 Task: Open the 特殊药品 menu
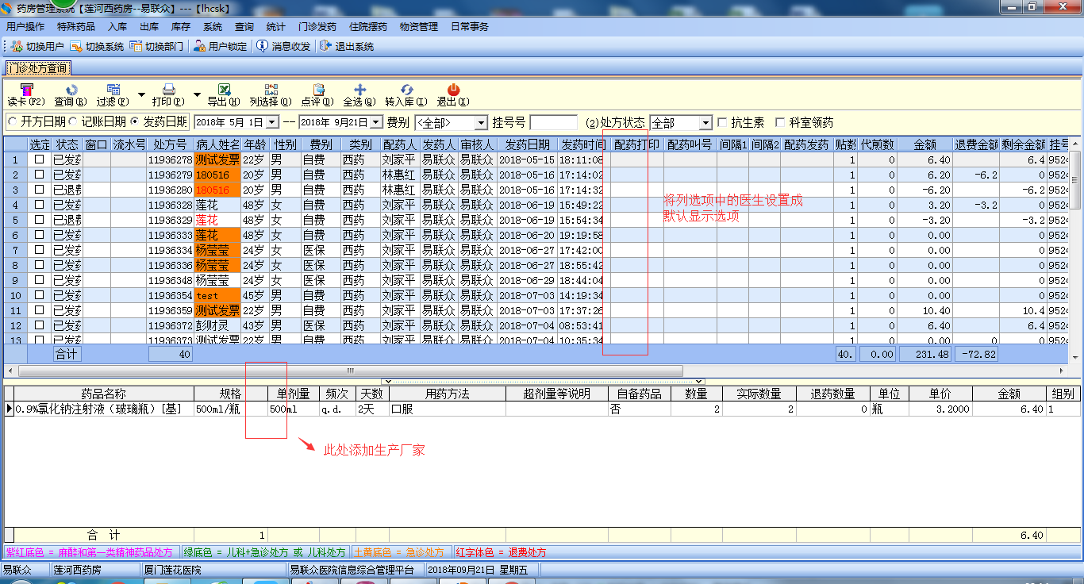pyautogui.click(x=76, y=26)
